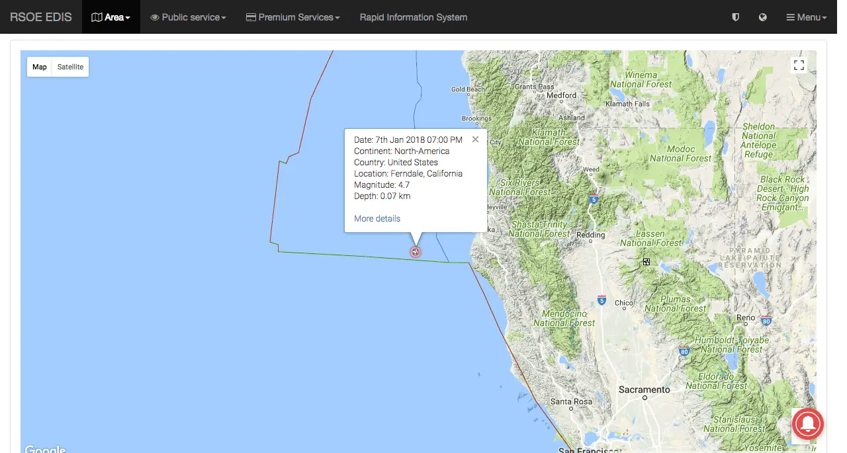Image resolution: width=847 pixels, height=453 pixels.
Task: Select the Map view type
Action: click(40, 67)
